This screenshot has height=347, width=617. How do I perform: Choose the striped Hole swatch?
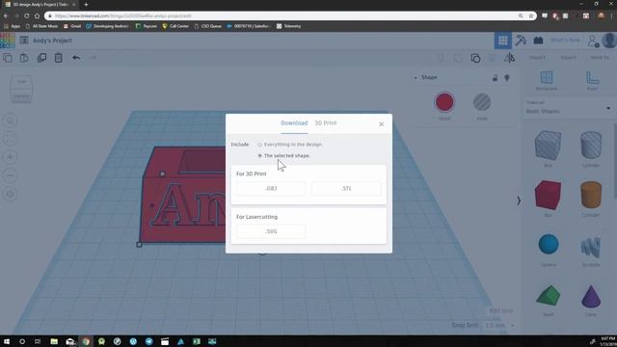(482, 102)
